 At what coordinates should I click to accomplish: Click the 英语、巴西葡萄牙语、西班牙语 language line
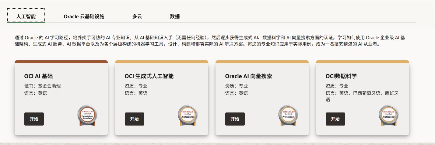pyautogui.click(x=362, y=96)
